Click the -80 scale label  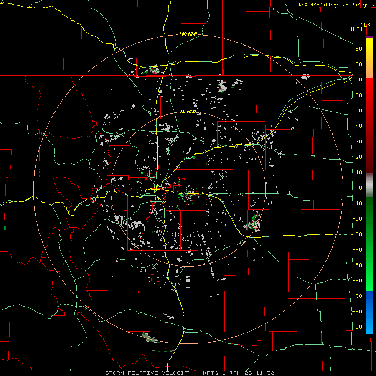point(357,312)
